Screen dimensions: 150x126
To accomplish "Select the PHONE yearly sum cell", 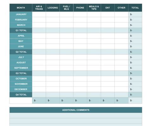I will tap(80, 101).
